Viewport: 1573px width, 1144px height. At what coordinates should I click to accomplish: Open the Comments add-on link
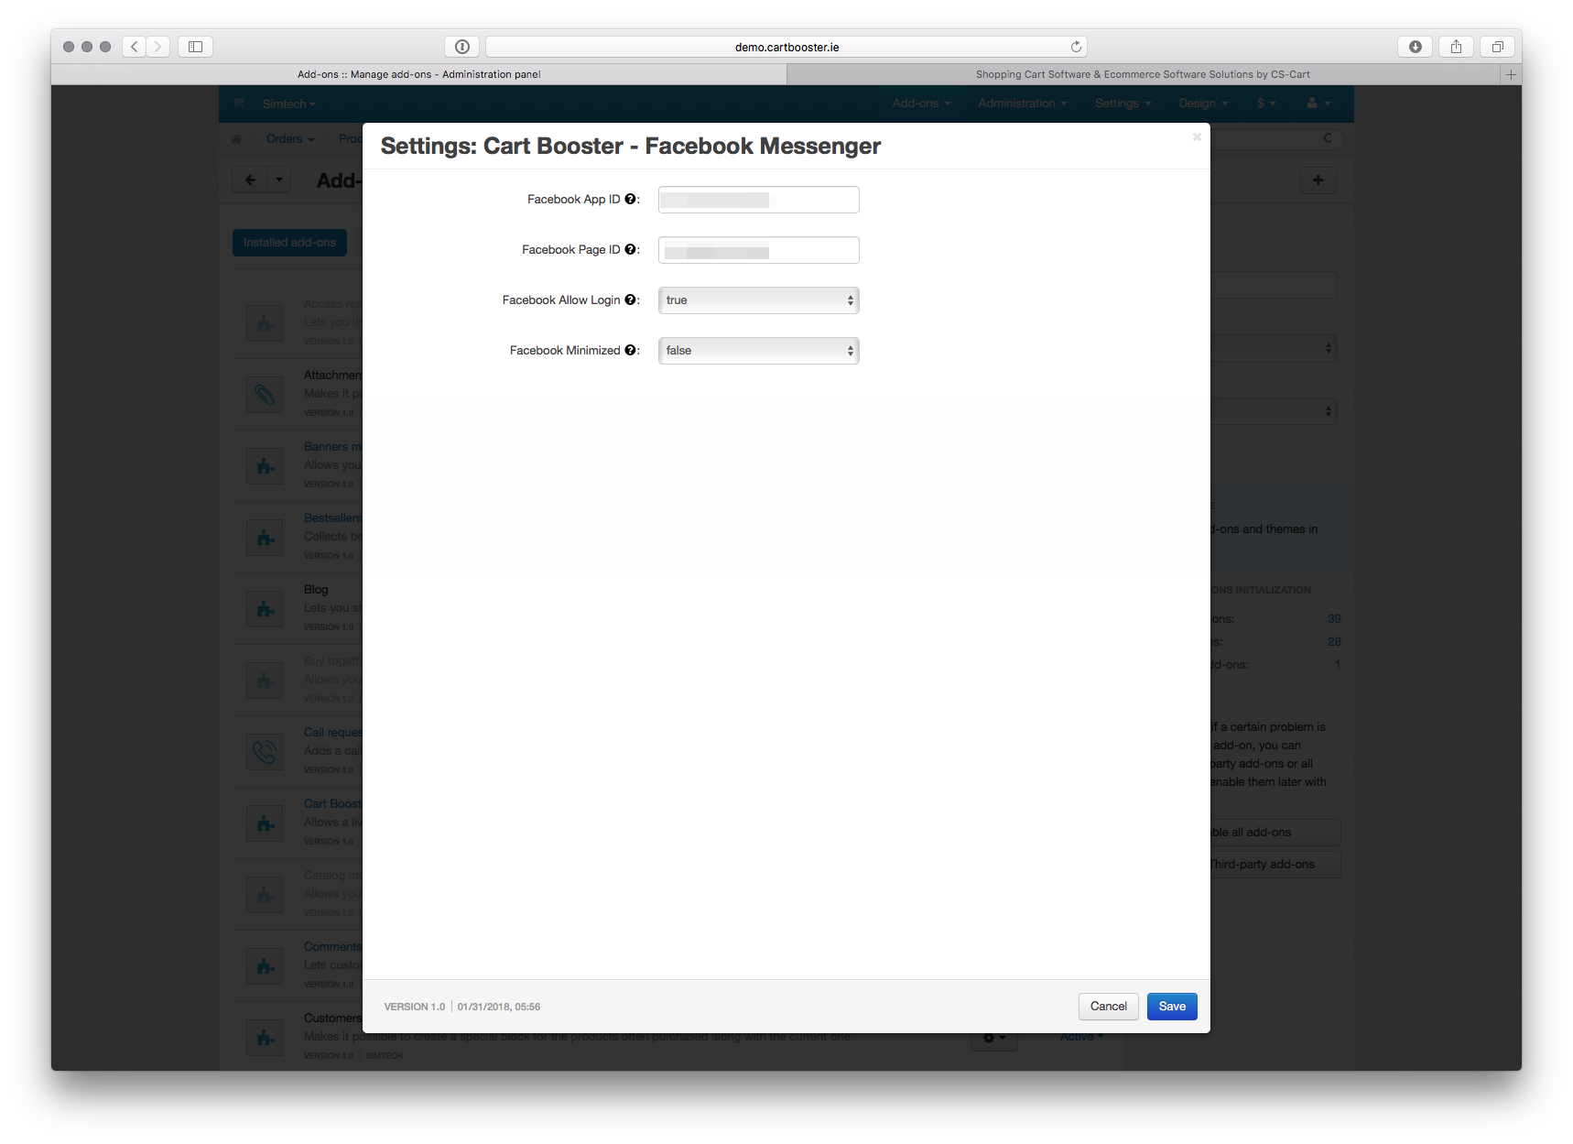pyautogui.click(x=333, y=947)
